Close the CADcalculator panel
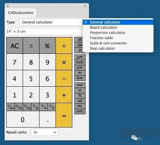This screenshot has height=145, width=160. click(8, 6)
